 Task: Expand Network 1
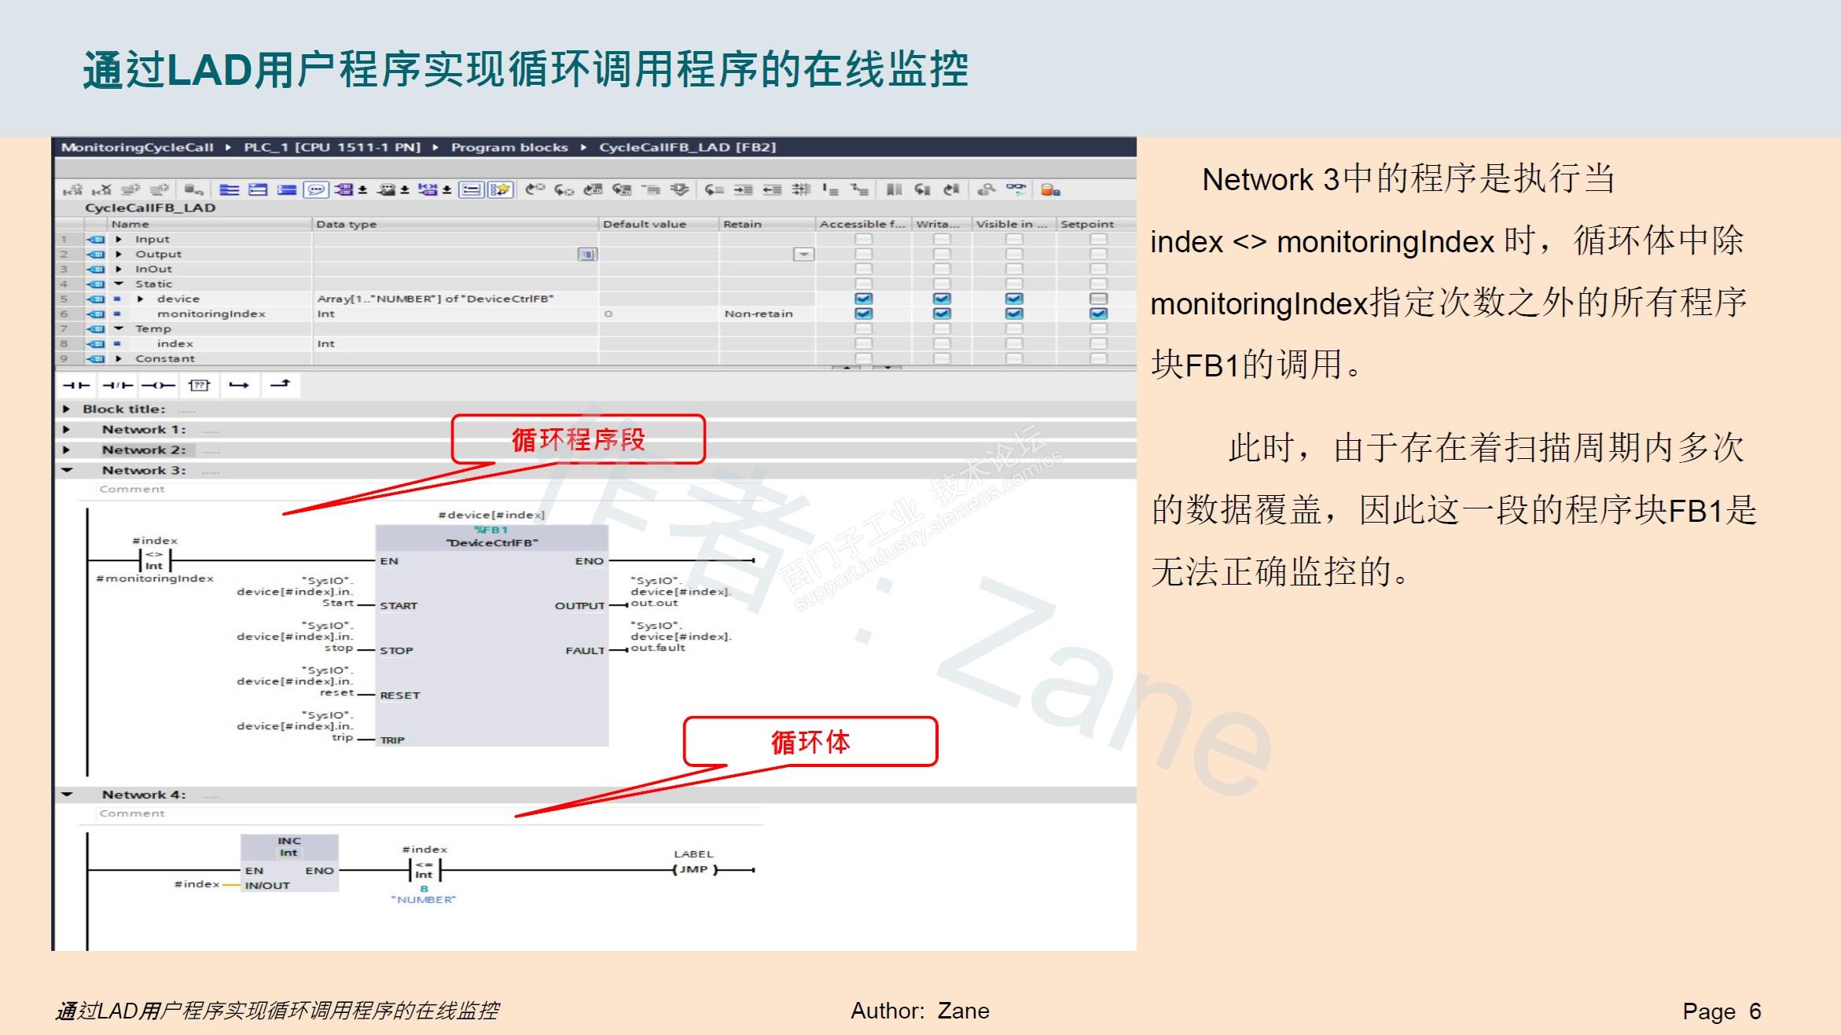pos(67,430)
